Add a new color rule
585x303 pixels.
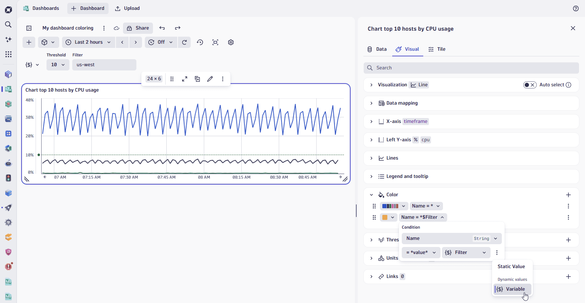[x=568, y=195]
